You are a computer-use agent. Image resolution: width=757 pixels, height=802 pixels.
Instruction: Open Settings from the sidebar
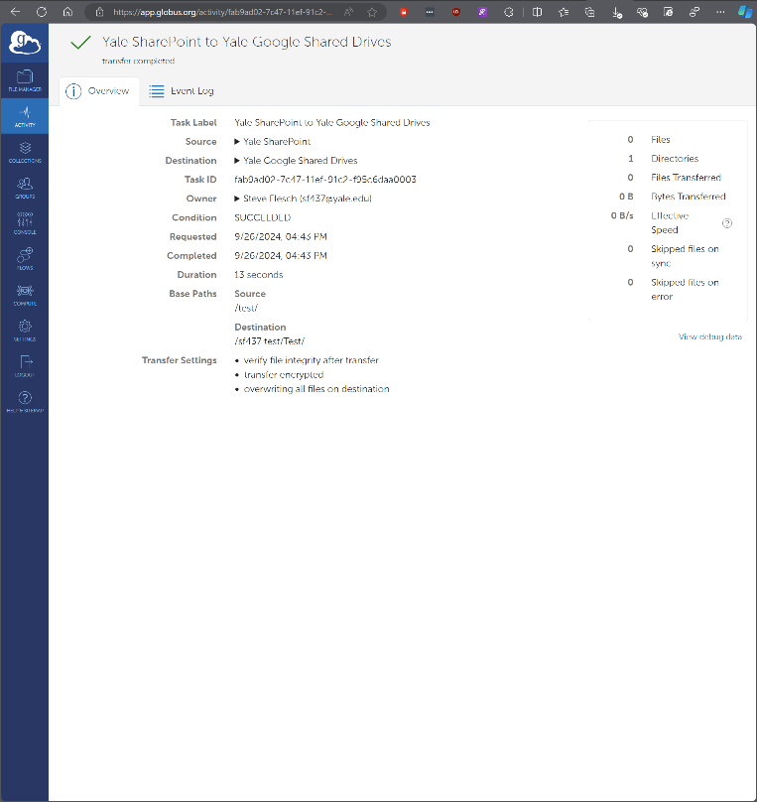pos(24,330)
